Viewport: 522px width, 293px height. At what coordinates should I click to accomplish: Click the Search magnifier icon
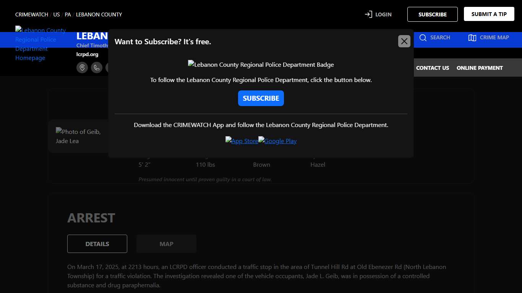pyautogui.click(x=423, y=37)
